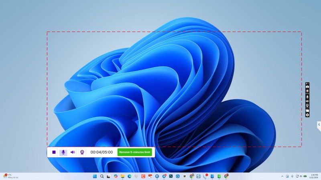Click the screenshot camera icon in side toolbar
This screenshot has height=180, width=321.
click(x=307, y=86)
